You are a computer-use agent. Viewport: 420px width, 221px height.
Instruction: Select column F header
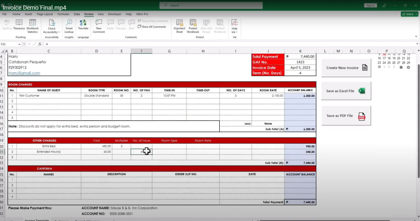pos(142,51)
